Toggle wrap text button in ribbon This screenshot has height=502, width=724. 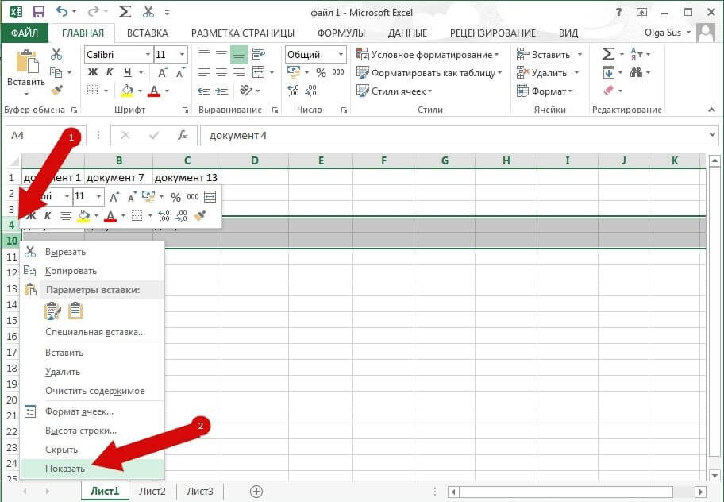coord(259,54)
